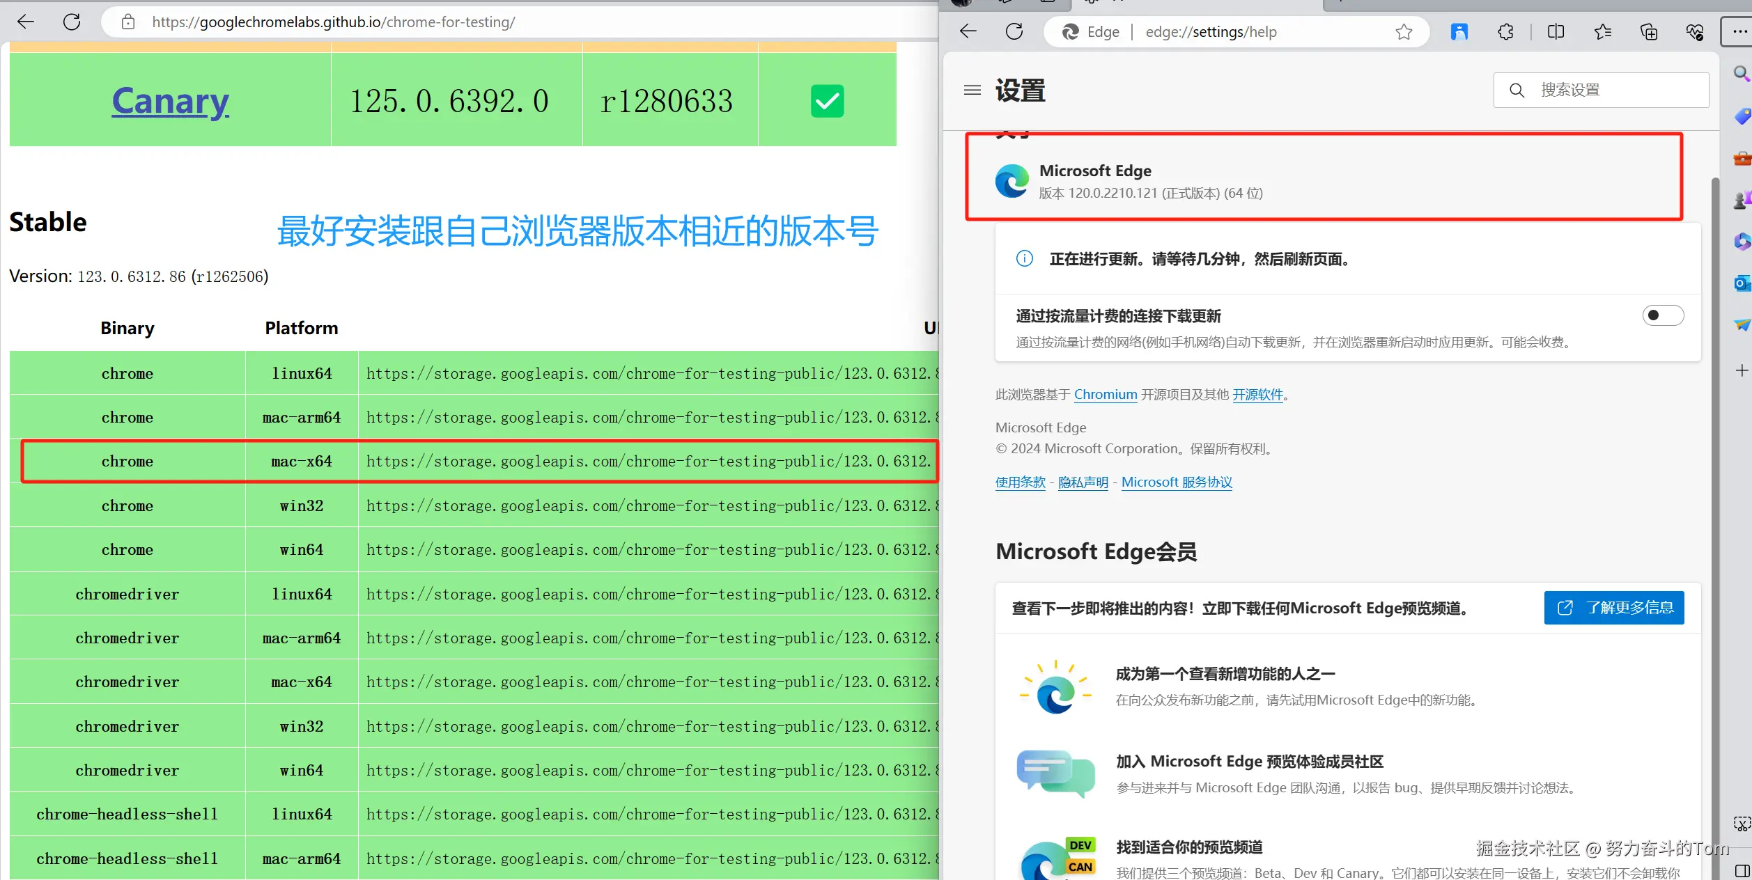1752x880 pixels.
Task: Open the Chromium link in Edge about page
Action: 1106,395
